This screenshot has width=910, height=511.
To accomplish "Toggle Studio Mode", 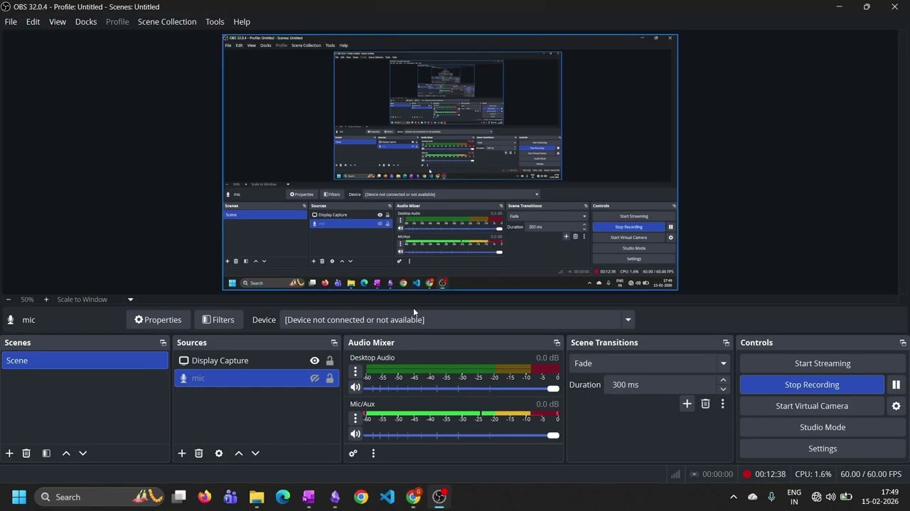I will [823, 427].
